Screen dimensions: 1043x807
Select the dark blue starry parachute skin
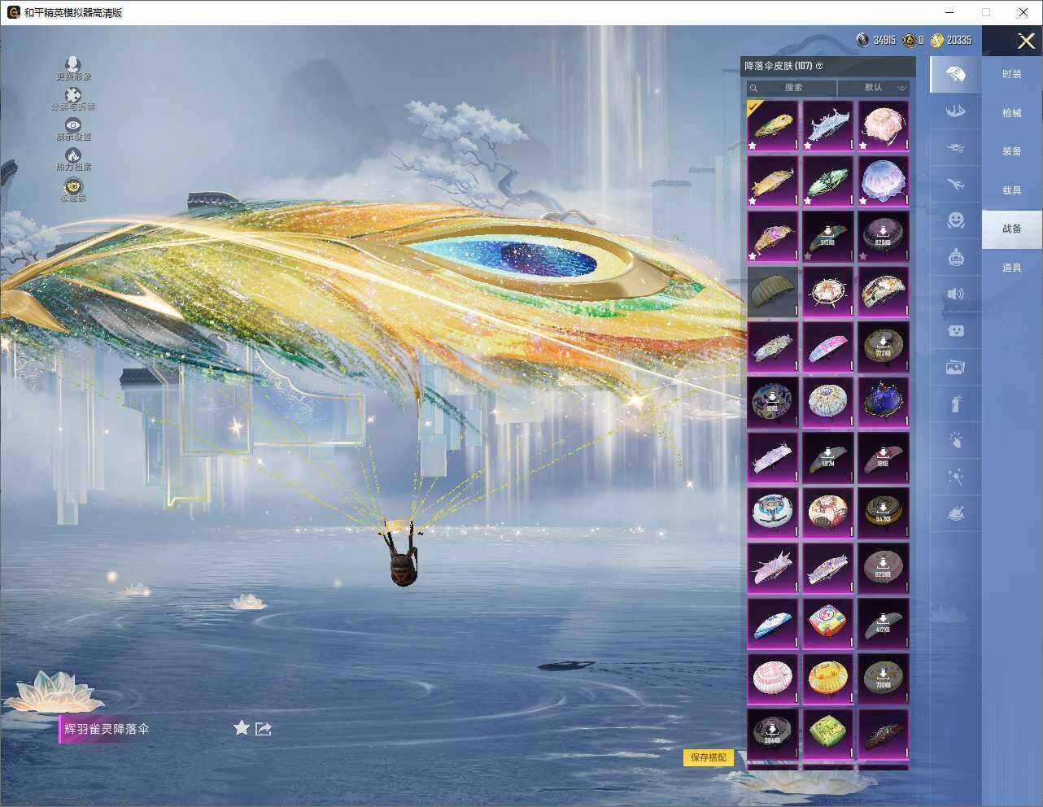(884, 403)
